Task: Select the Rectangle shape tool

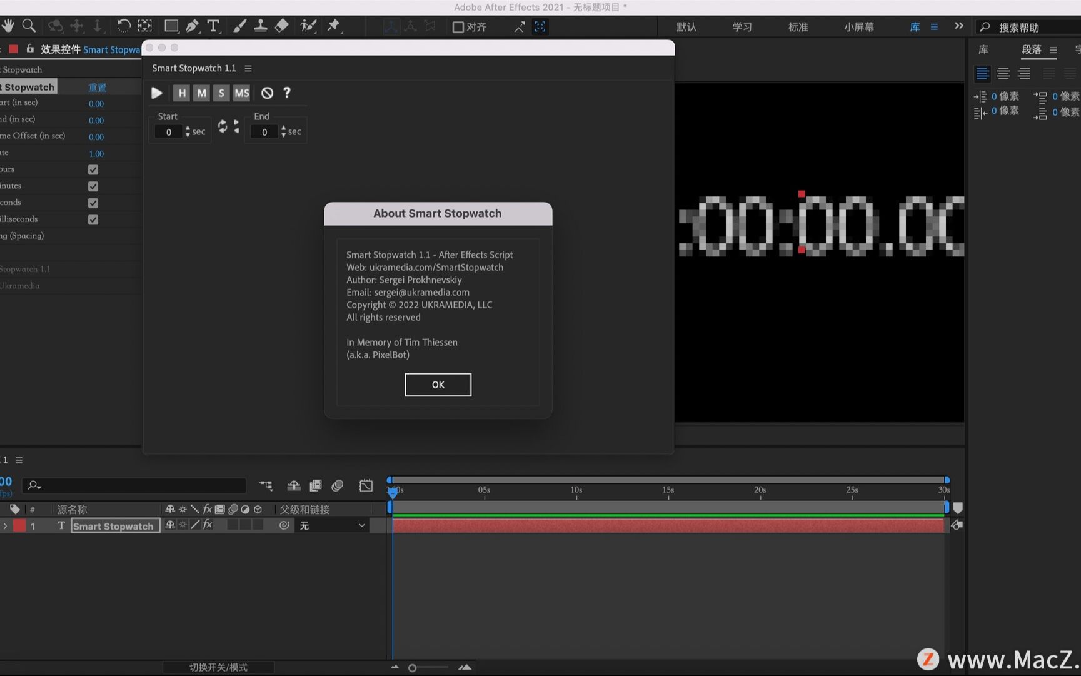Action: (x=171, y=26)
